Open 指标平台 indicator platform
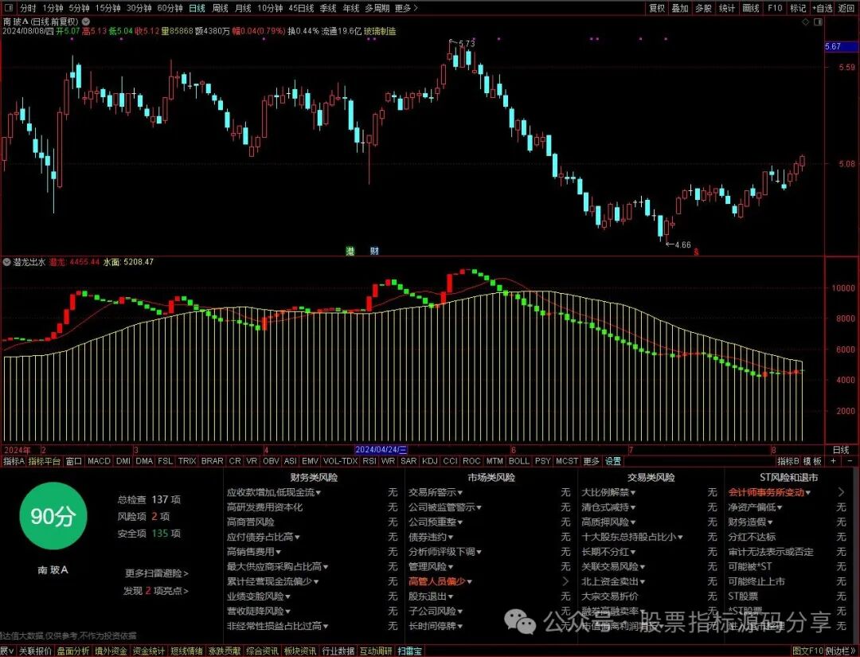 point(45,461)
